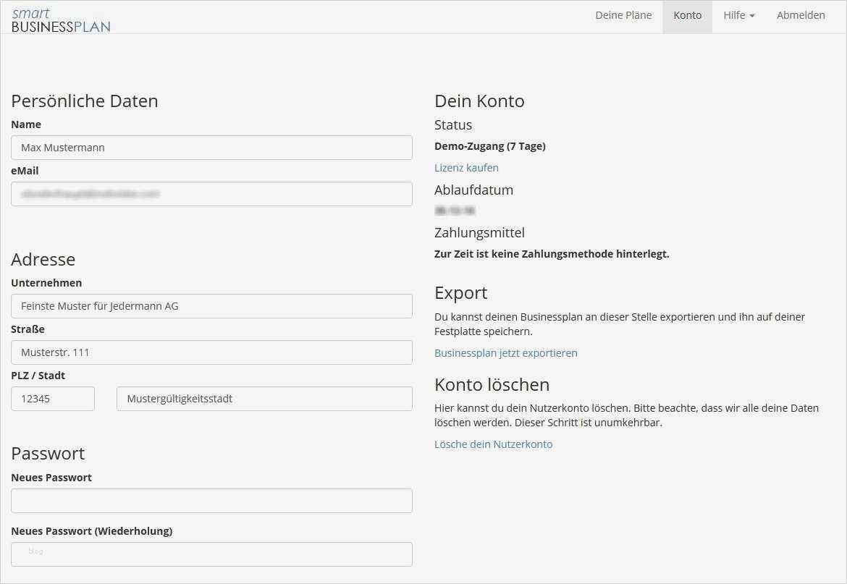Click the smart Businessplan logo
The height and width of the screenshot is (584, 847).
click(61, 20)
